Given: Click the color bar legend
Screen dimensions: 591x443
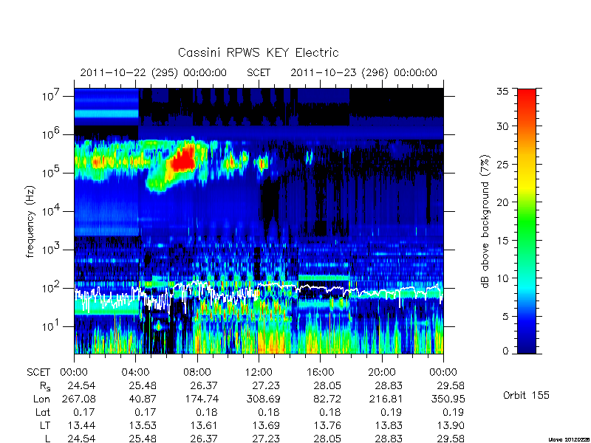Looking at the screenshot, I should pyautogui.click(x=527, y=221).
